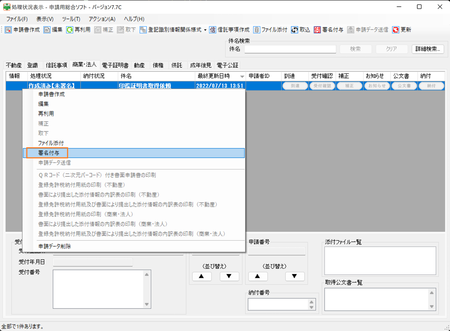The height and width of the screenshot is (331, 450).
Task: Click inside the 件名 search field
Action: click(290, 49)
